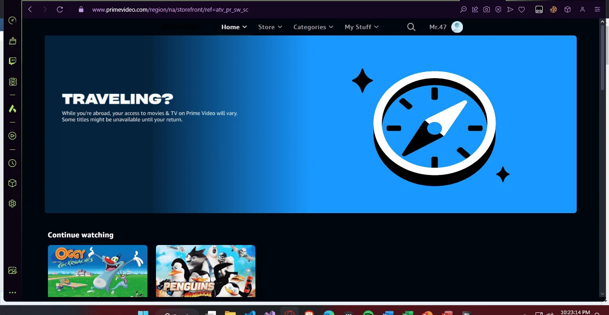The width and height of the screenshot is (609, 315).
Task: Resume the Penguins of Madagascar thumbnail
Action: click(206, 271)
